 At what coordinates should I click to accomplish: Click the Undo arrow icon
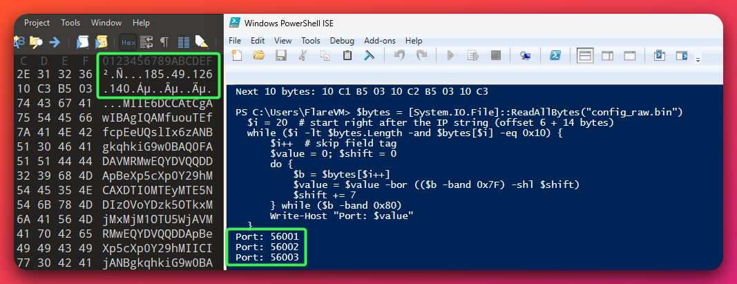pos(399,55)
